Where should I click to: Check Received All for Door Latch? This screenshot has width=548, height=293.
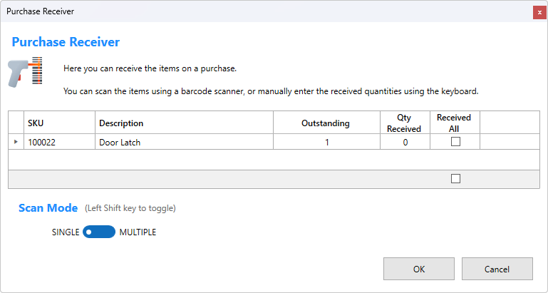pyautogui.click(x=455, y=142)
